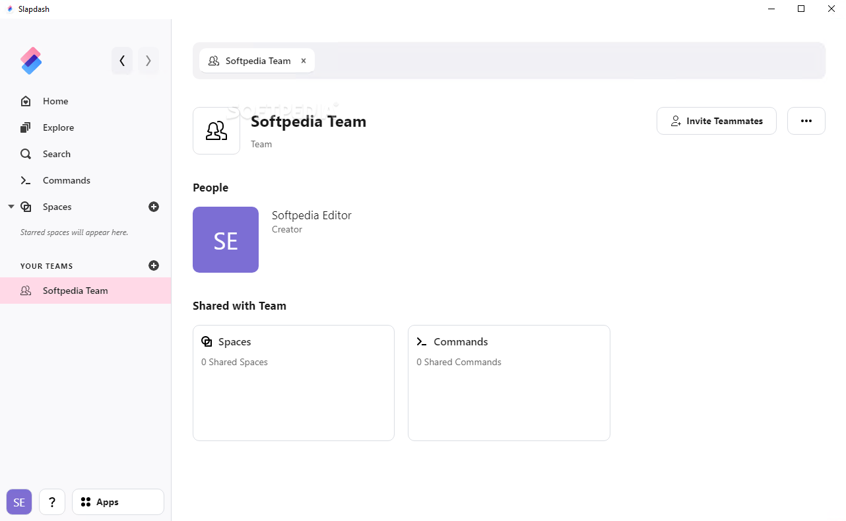846x521 pixels.
Task: Go back with the left arrow button
Action: (x=122, y=61)
